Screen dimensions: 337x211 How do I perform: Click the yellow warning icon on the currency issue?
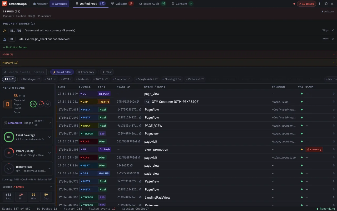5,31
